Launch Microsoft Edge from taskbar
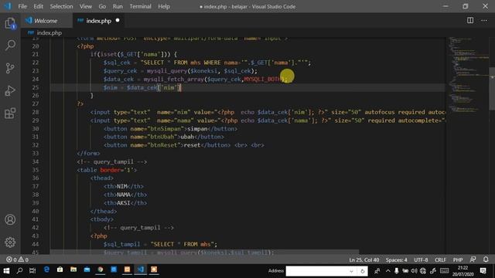The image size is (495, 278). [x=46, y=270]
